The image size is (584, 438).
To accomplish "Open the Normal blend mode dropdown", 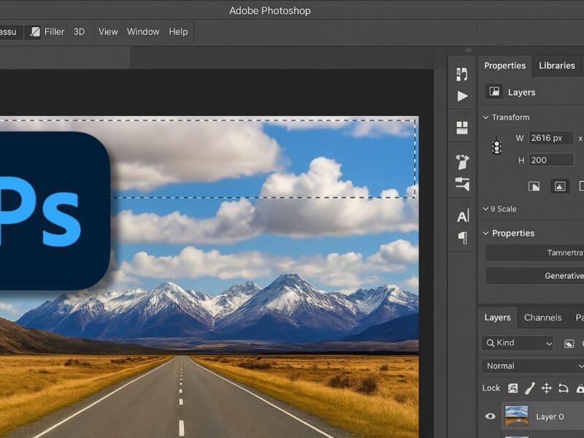I will [531, 366].
